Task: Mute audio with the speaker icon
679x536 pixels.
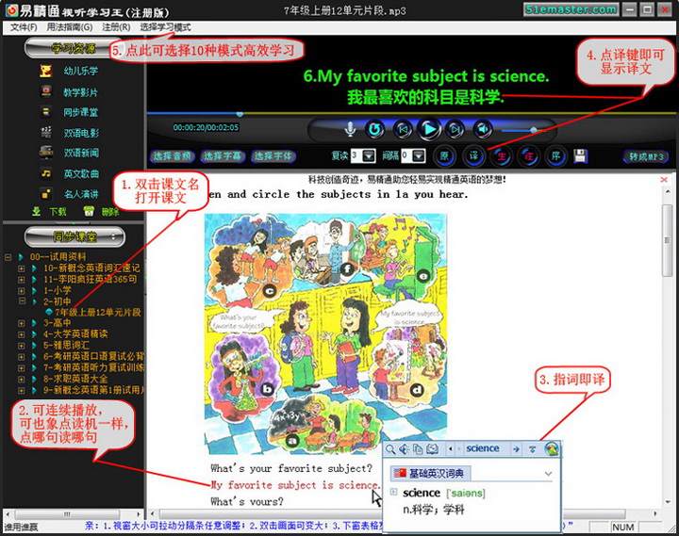Action: pos(483,129)
